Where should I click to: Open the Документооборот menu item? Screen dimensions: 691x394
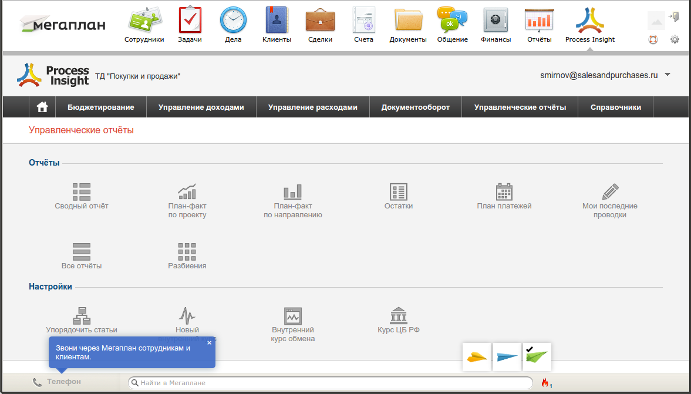415,107
